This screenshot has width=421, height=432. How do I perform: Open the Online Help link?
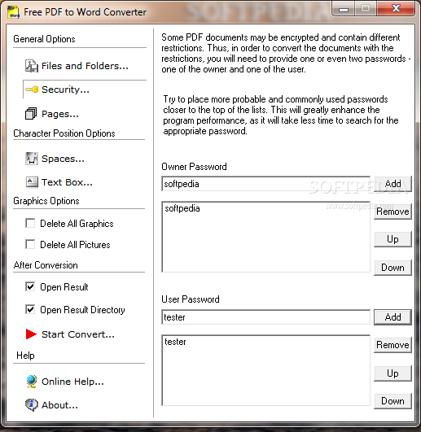(72, 382)
